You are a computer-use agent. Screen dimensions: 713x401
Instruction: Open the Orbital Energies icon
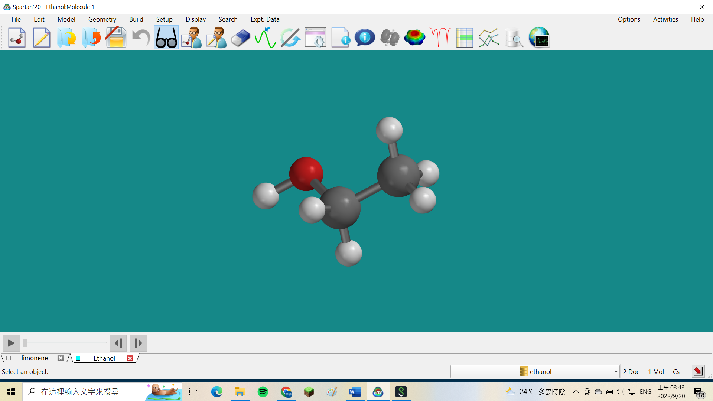[x=390, y=38]
